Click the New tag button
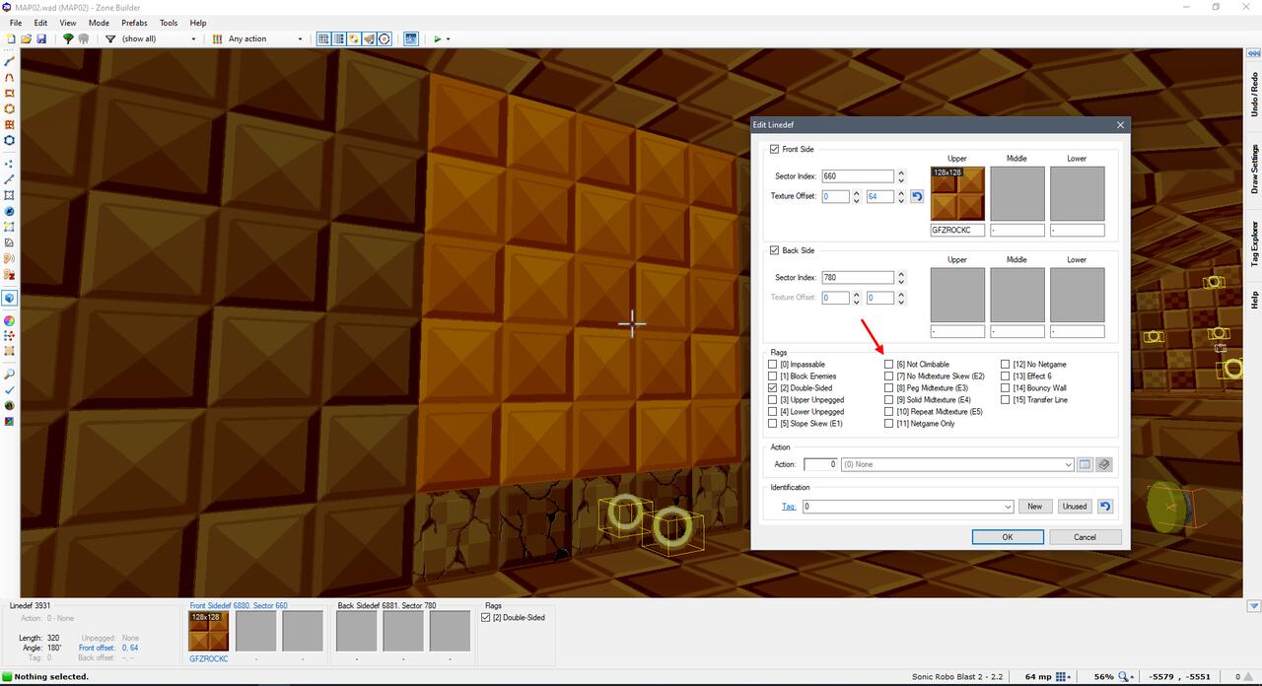 [x=1034, y=507]
